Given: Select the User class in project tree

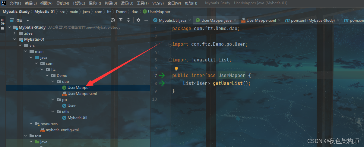Looking at the screenshot, I should [71, 105].
